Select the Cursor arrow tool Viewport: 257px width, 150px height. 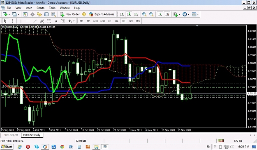(5, 21)
